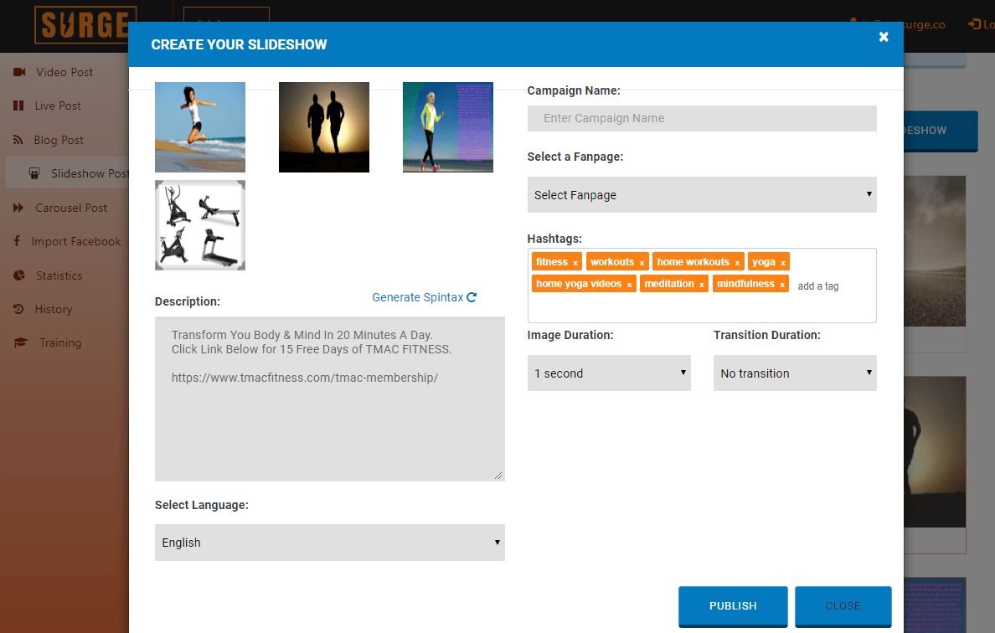
Task: Click the Carousel Post forward icon
Action: [18, 208]
